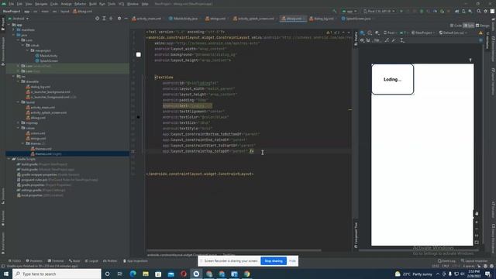Hide the screen sharing notification
496x279 pixels.
tap(292, 261)
